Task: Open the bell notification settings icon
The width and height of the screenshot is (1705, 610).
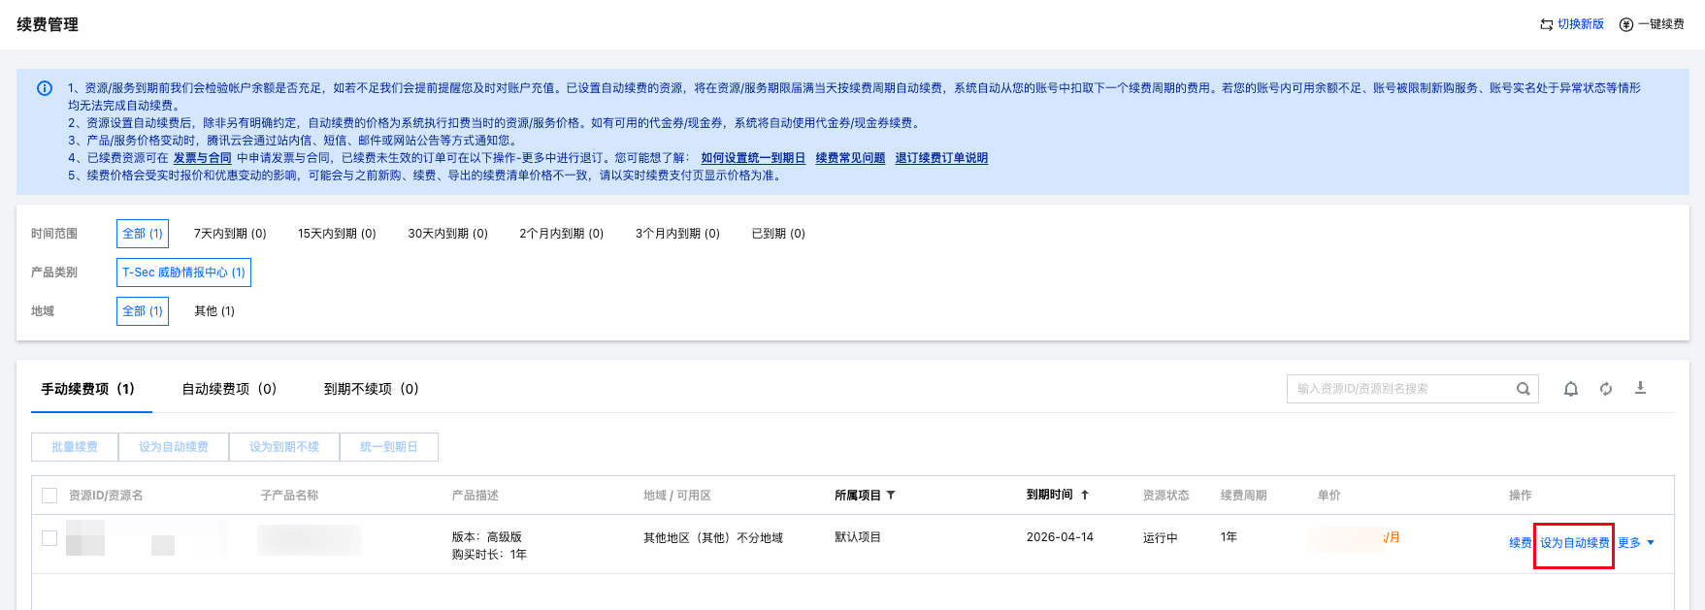Action: point(1570,389)
